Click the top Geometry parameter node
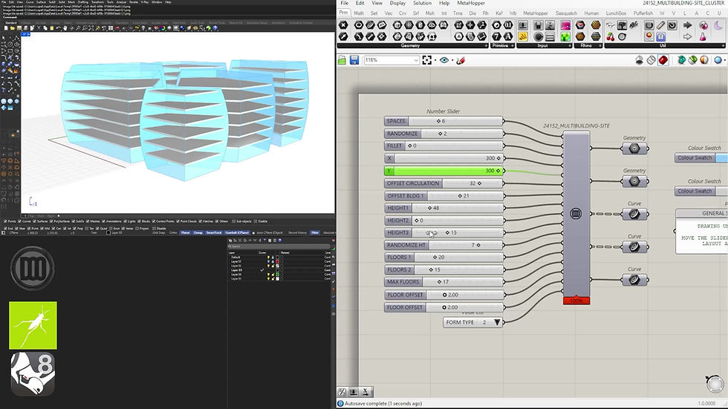The height and width of the screenshot is (409, 728). (634, 148)
